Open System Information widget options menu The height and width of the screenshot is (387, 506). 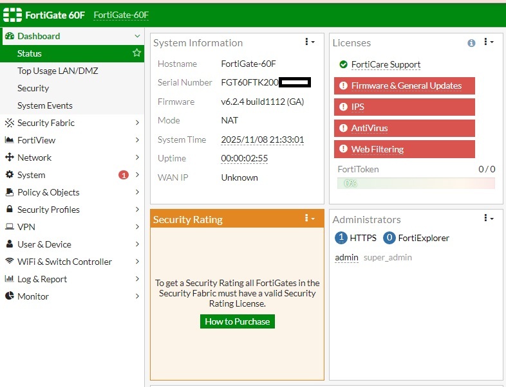(310, 42)
